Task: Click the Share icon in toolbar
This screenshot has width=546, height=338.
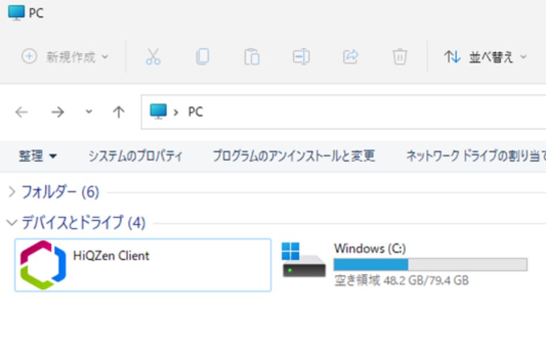Action: (x=350, y=57)
